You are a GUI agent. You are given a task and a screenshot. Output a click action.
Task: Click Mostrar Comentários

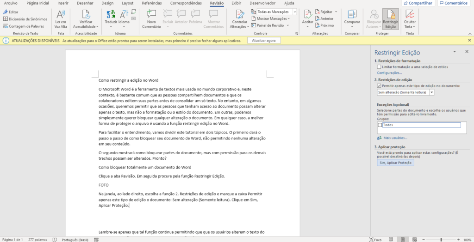coord(214,19)
